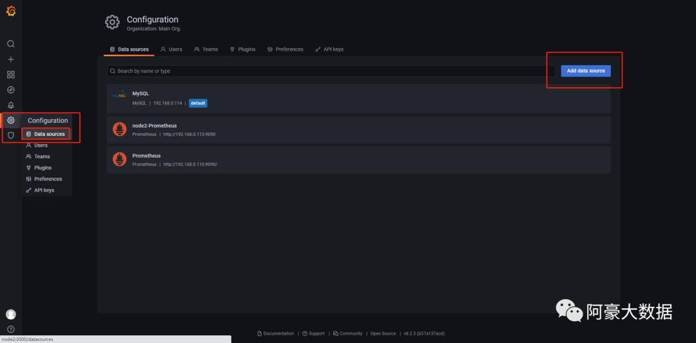Select API keys in Configuration flyout menu

[x=41, y=190]
